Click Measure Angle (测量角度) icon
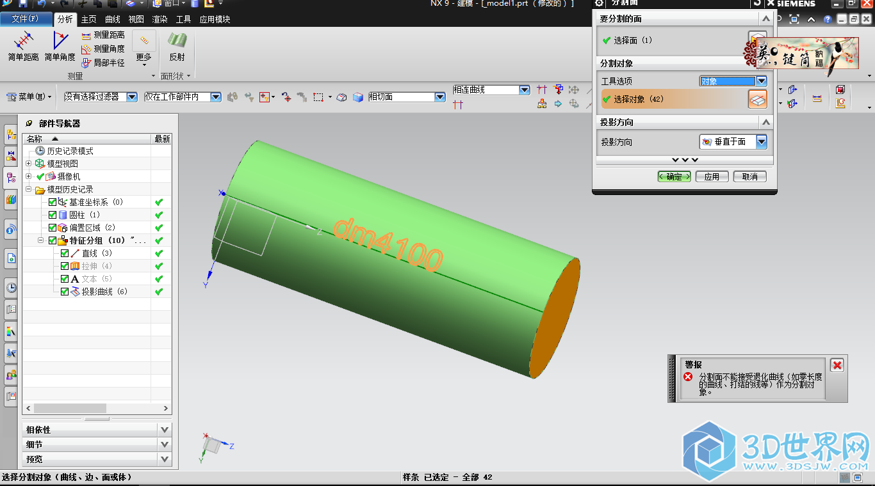Image resolution: width=875 pixels, height=486 pixels. (86, 49)
